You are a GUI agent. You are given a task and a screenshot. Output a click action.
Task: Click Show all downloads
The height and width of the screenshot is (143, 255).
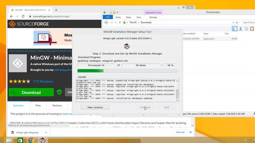tap(180, 132)
